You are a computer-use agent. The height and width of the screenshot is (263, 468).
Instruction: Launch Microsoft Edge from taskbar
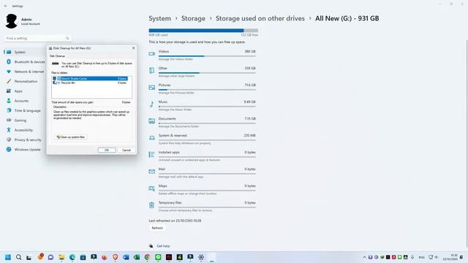[x=72, y=257]
